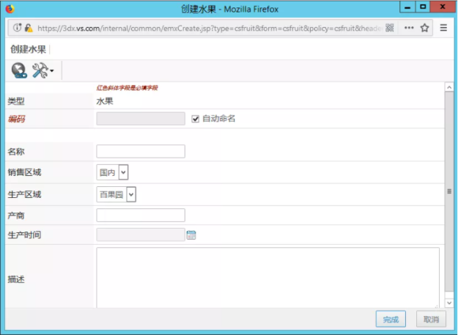The image size is (458, 335).
Task: Uncheck the 自动命名 checkbox
Action: (x=196, y=119)
